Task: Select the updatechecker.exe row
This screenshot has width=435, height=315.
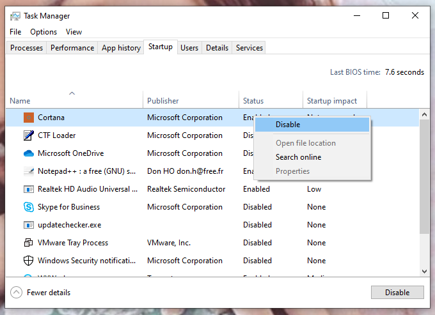Action: point(212,225)
